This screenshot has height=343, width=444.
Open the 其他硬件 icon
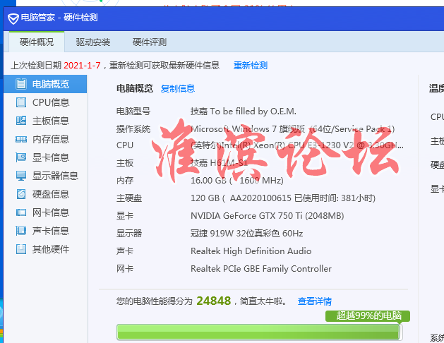pyautogui.click(x=21, y=249)
